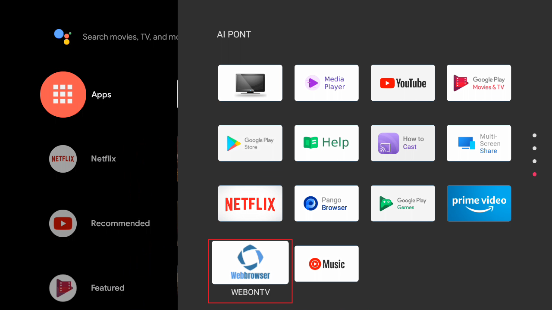Launch the Prime Video app
552x310 pixels.
click(479, 204)
